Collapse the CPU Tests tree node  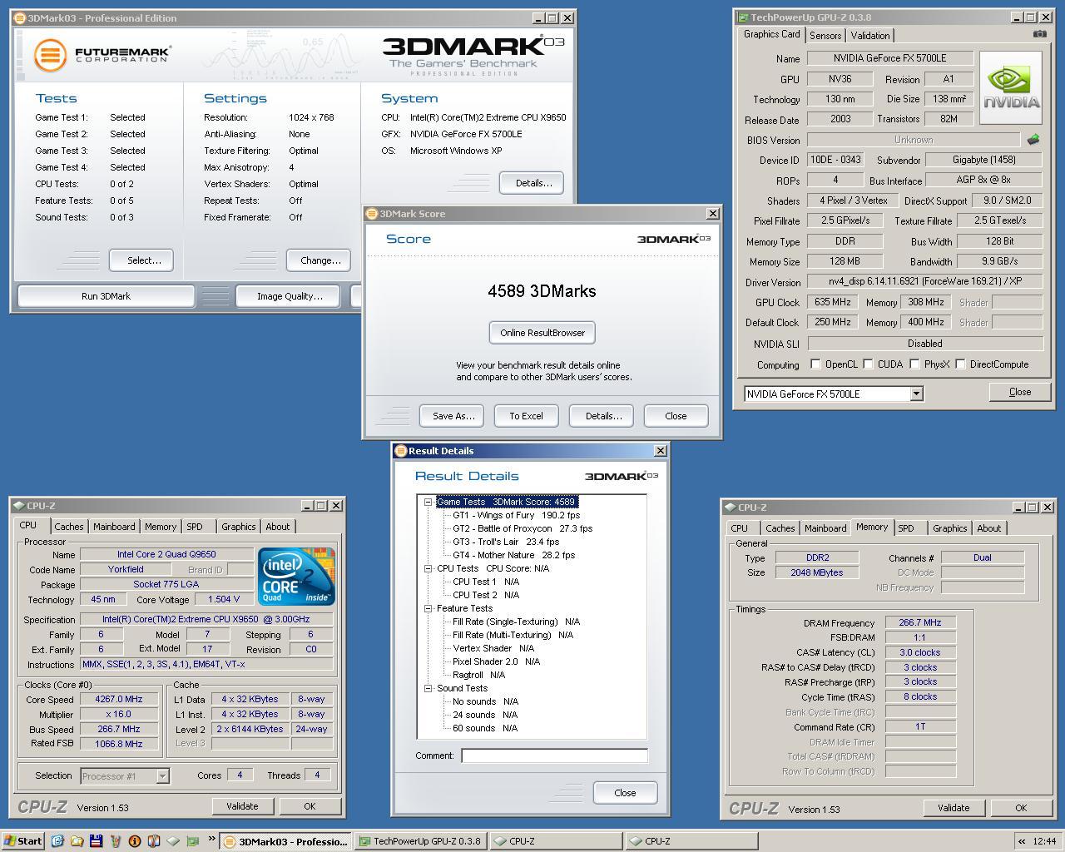pyautogui.click(x=428, y=568)
